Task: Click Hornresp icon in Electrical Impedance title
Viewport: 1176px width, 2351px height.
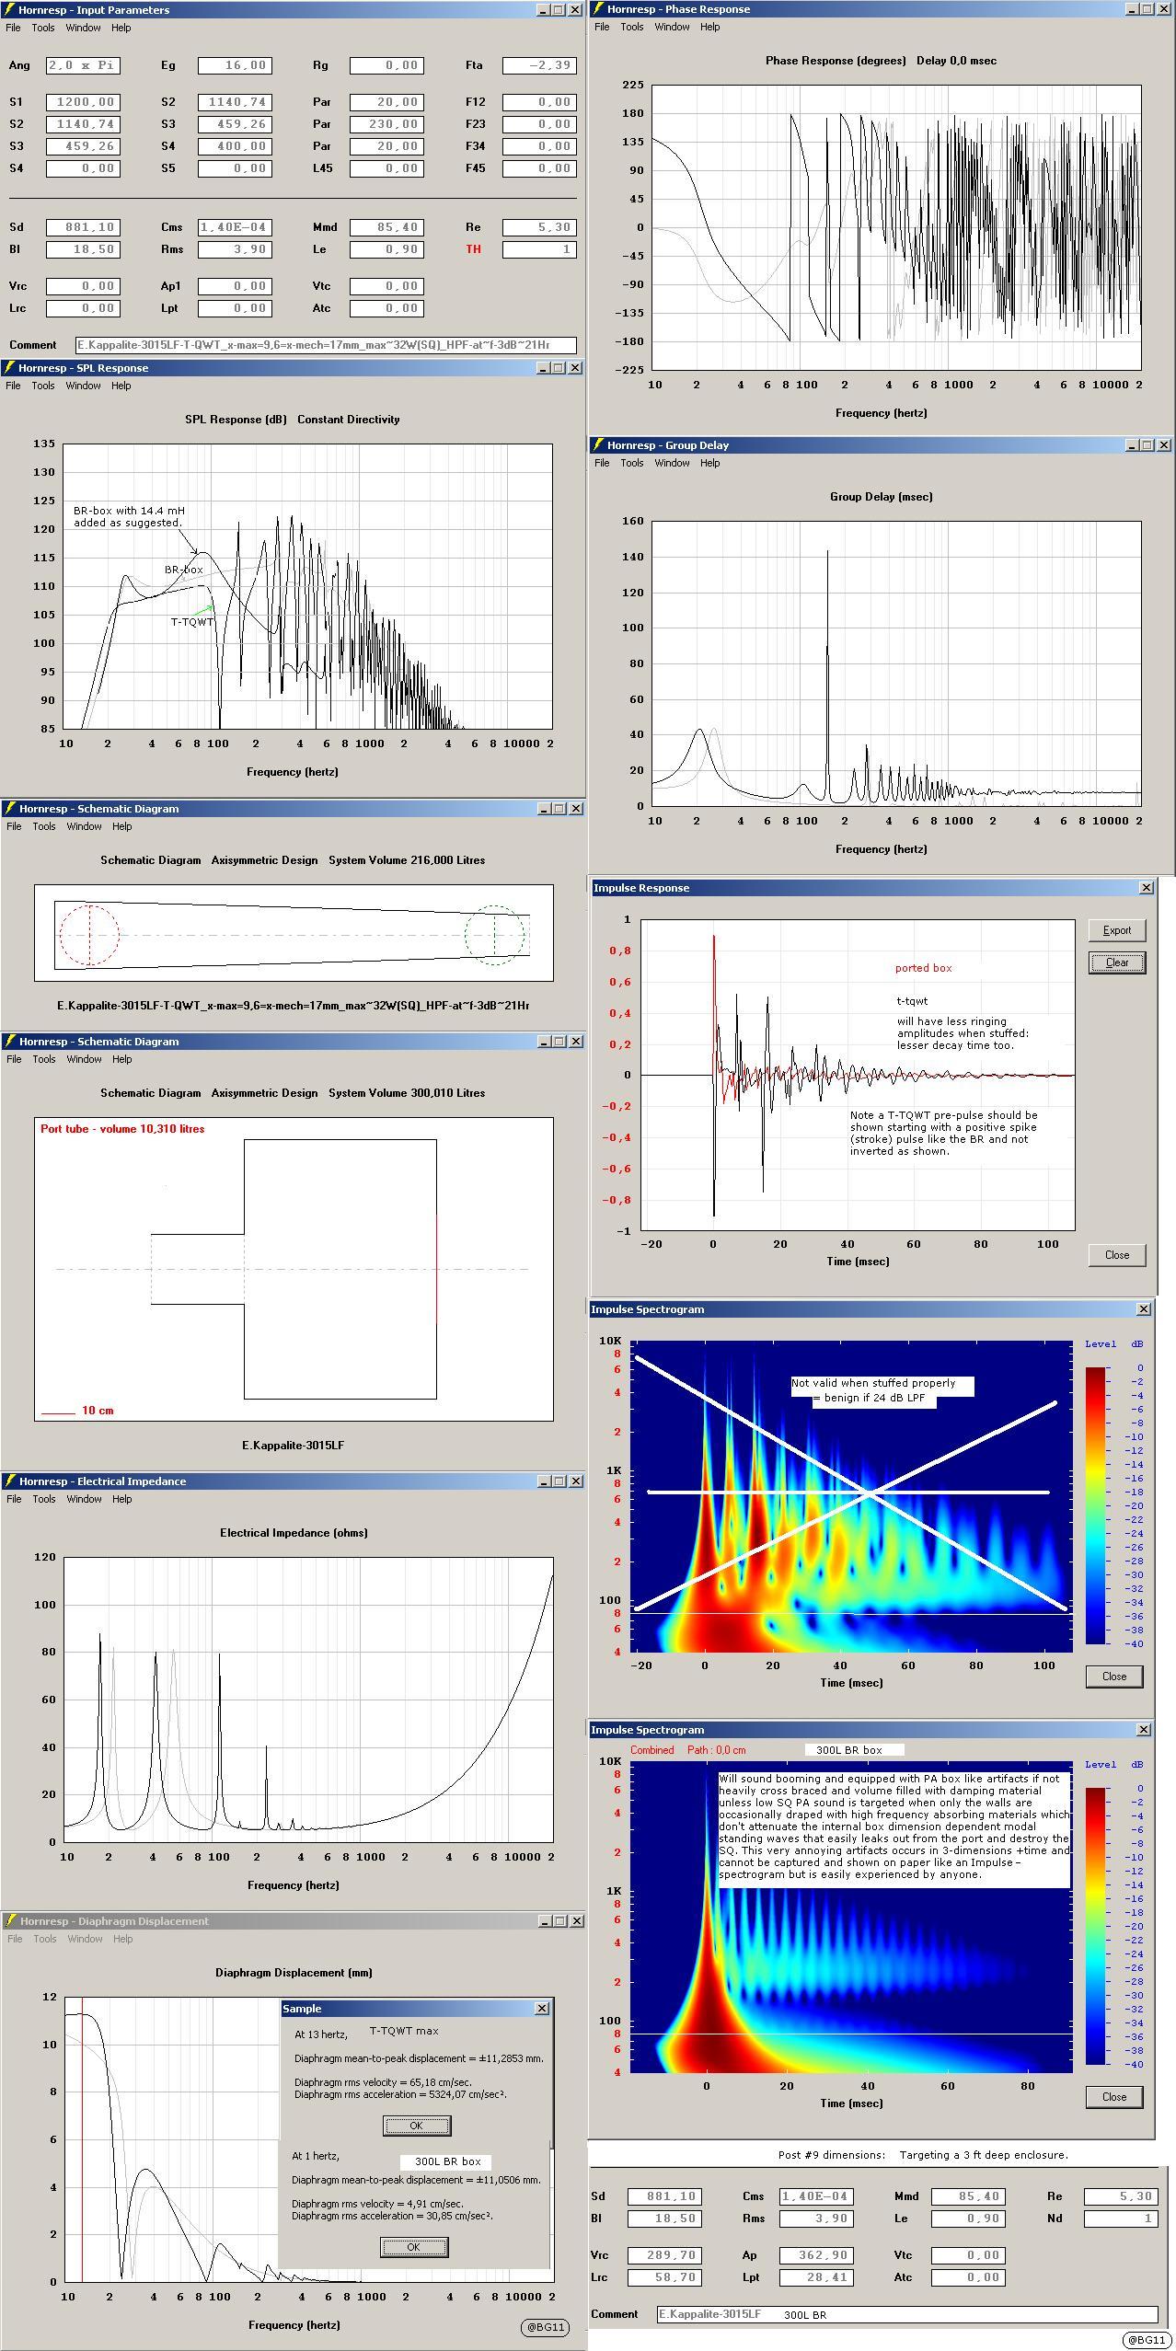Action: point(9,1481)
